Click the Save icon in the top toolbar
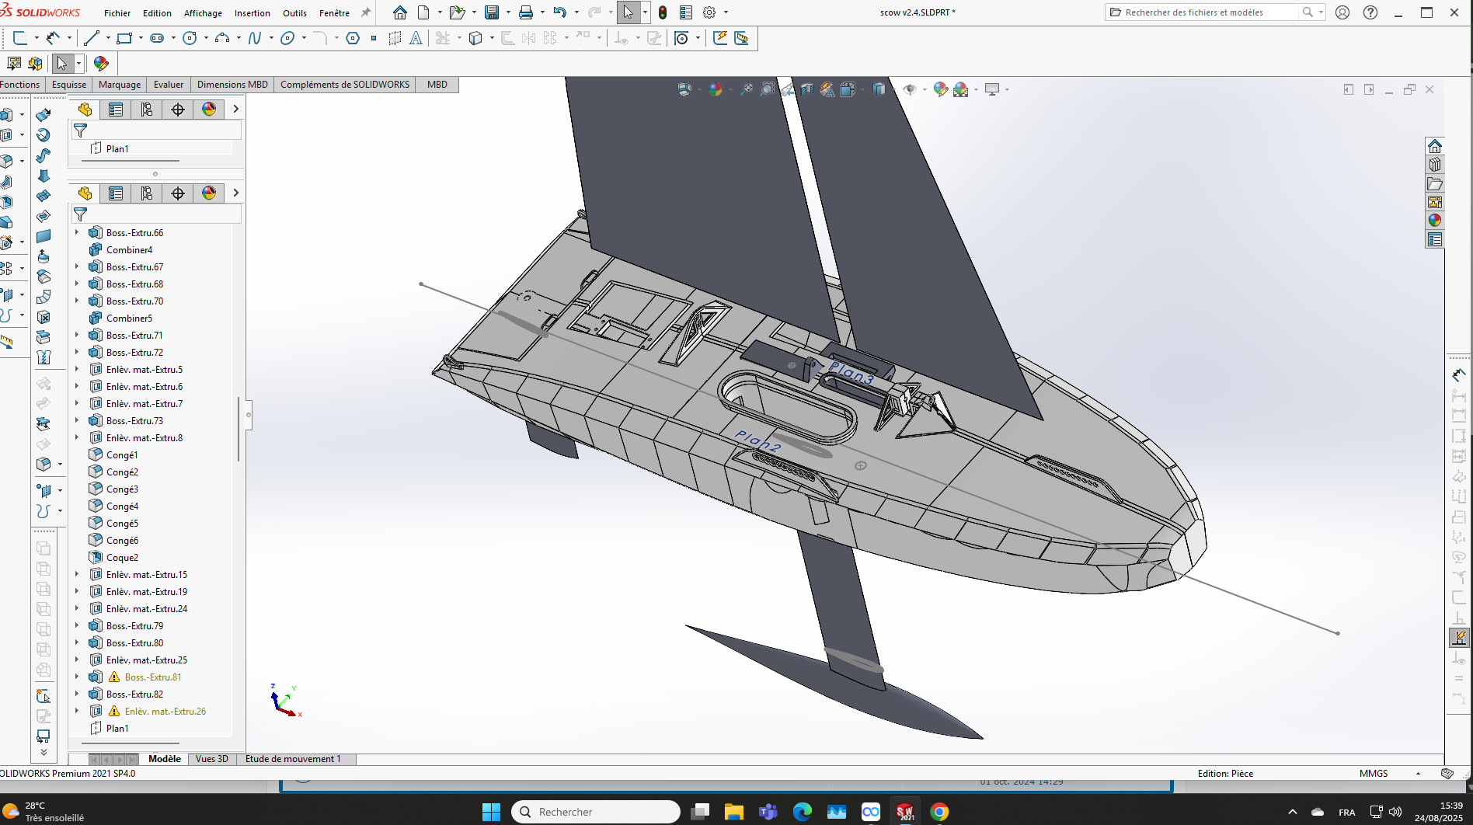 pyautogui.click(x=492, y=12)
